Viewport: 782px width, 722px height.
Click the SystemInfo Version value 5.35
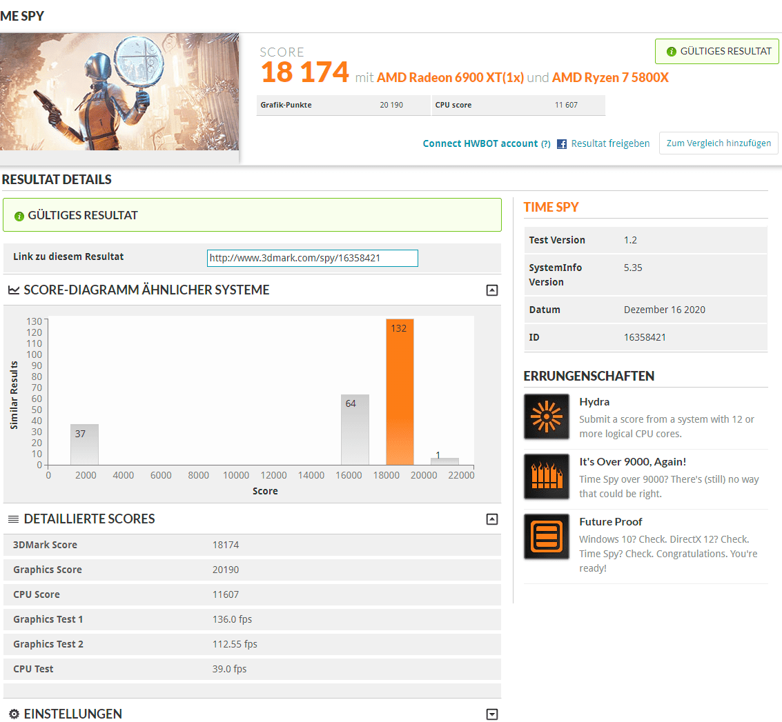coord(632,268)
